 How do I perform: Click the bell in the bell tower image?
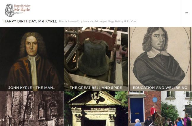[94, 57]
